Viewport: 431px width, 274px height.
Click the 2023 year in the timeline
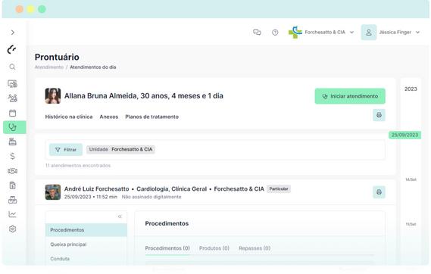[411, 89]
